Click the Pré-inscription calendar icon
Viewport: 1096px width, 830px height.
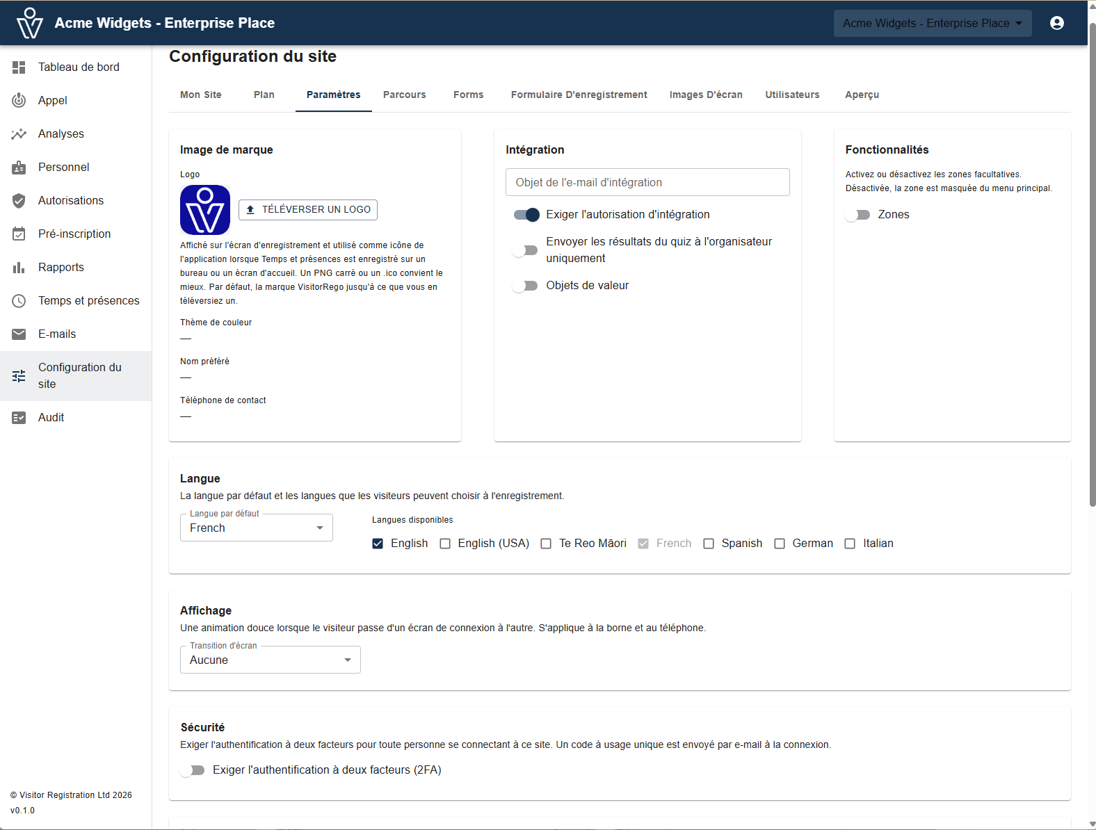pyautogui.click(x=19, y=234)
